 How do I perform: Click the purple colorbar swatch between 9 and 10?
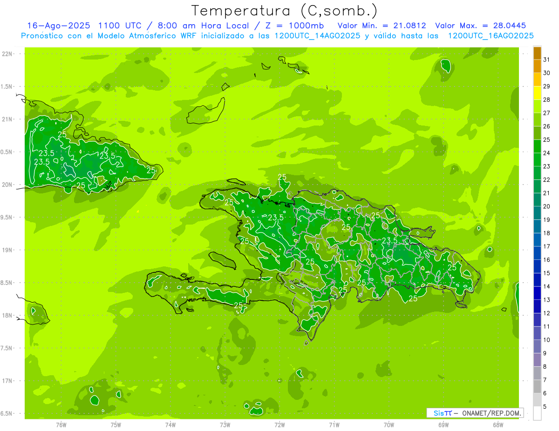coord(537,347)
